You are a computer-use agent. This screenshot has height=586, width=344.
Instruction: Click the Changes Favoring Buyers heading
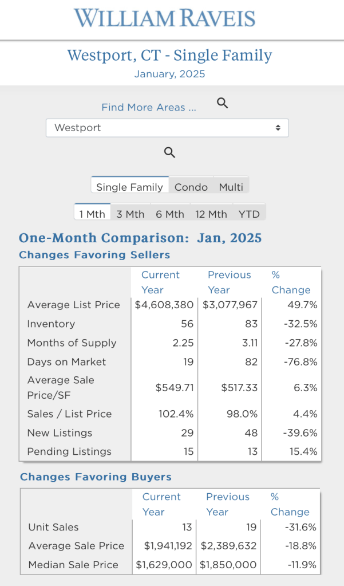96,477
